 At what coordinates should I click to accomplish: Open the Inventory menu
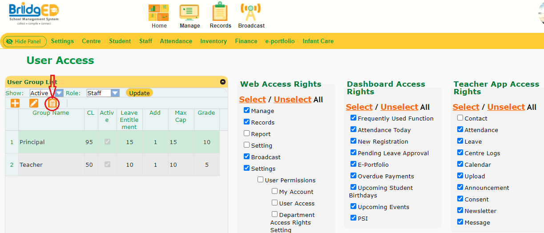coord(214,41)
